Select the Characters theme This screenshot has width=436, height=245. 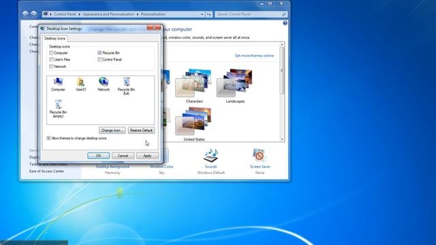point(194,86)
